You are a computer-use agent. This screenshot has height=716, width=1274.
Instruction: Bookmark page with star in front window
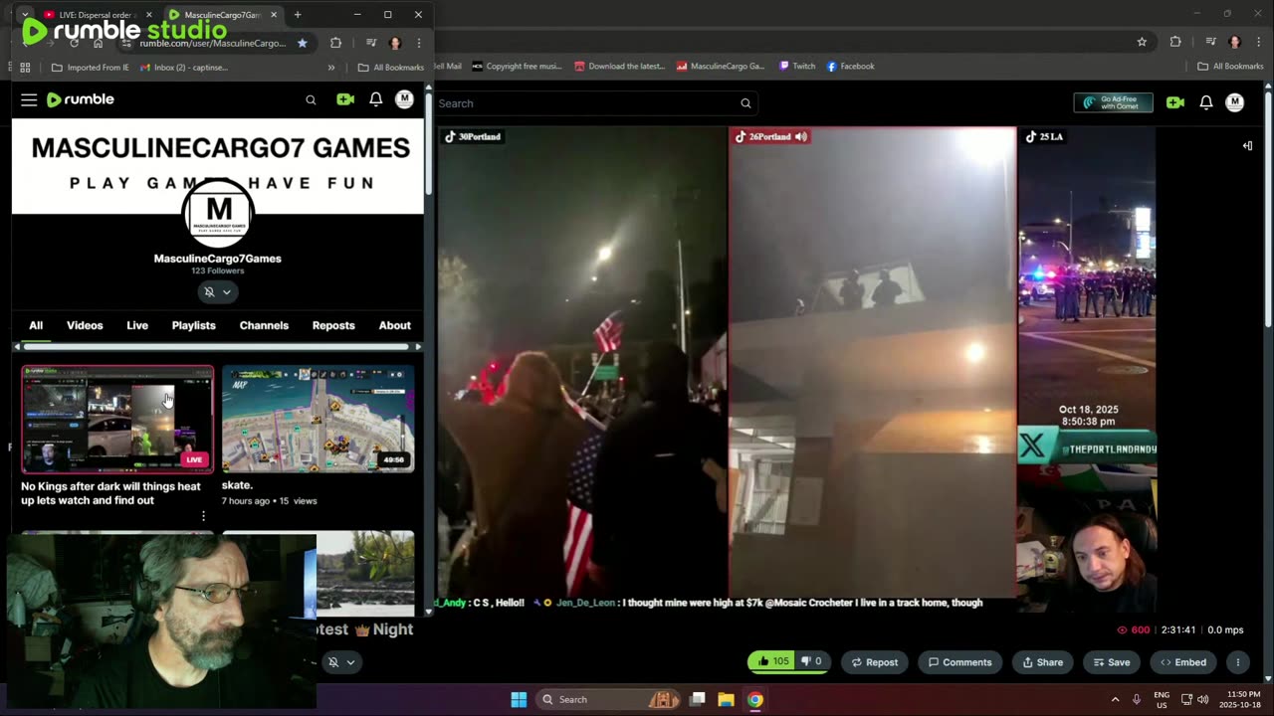click(302, 43)
